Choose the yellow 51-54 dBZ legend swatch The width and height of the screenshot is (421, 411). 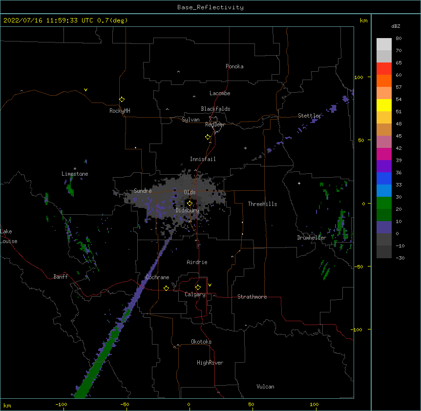click(x=384, y=105)
